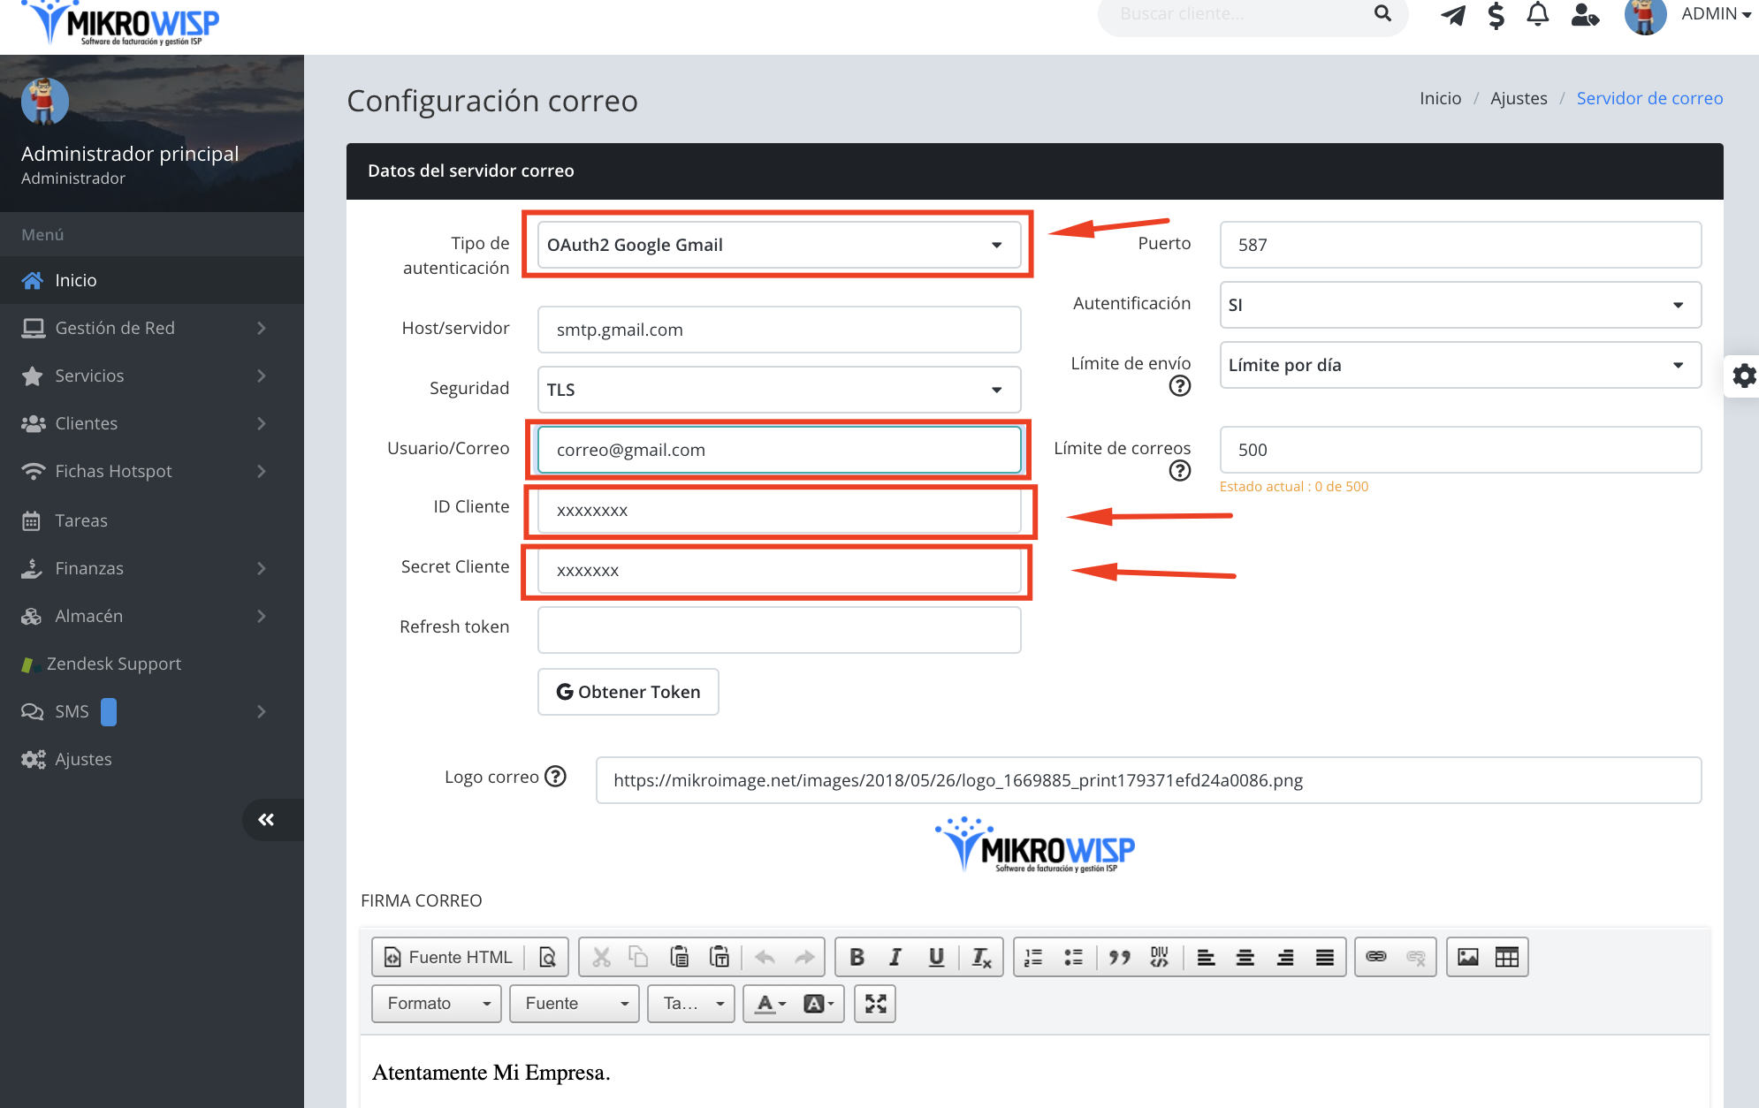Viewport: 1759px width, 1108px height.
Task: Click the Buscar cliente search box
Action: tap(1237, 14)
